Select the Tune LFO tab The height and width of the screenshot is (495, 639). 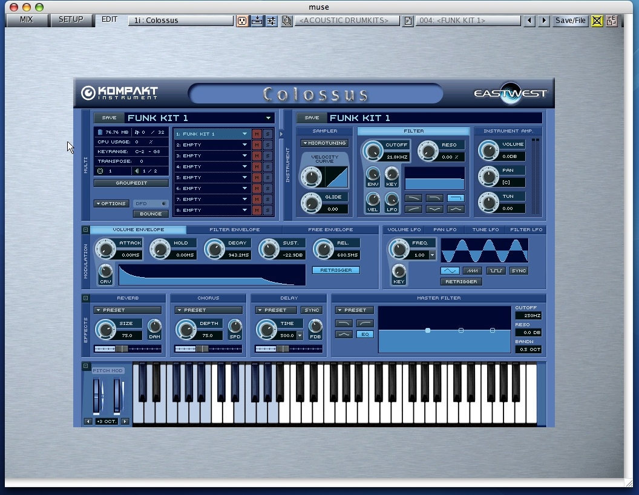point(485,230)
